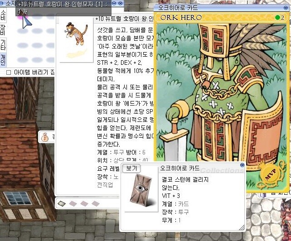Click the card description resize grip

tap(242, 227)
